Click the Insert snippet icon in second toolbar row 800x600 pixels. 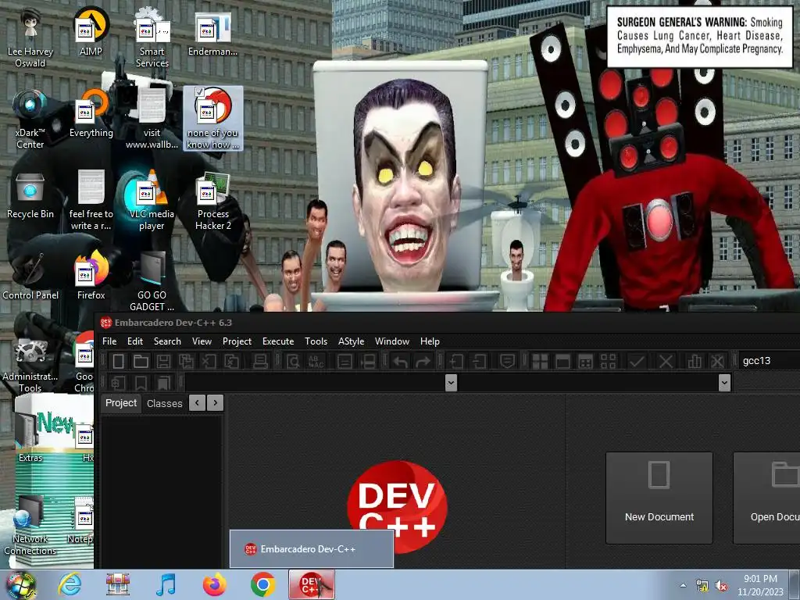point(119,383)
